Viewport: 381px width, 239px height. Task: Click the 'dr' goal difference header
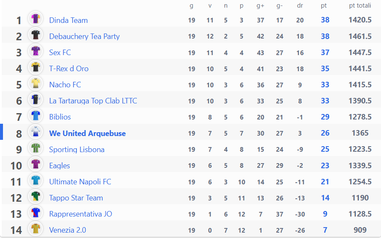(x=300, y=6)
